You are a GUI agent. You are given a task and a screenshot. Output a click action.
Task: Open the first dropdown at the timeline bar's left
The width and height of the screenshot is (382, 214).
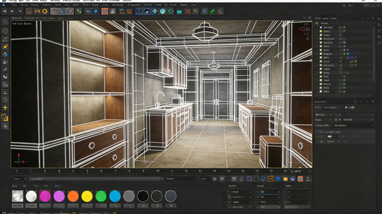(20, 179)
